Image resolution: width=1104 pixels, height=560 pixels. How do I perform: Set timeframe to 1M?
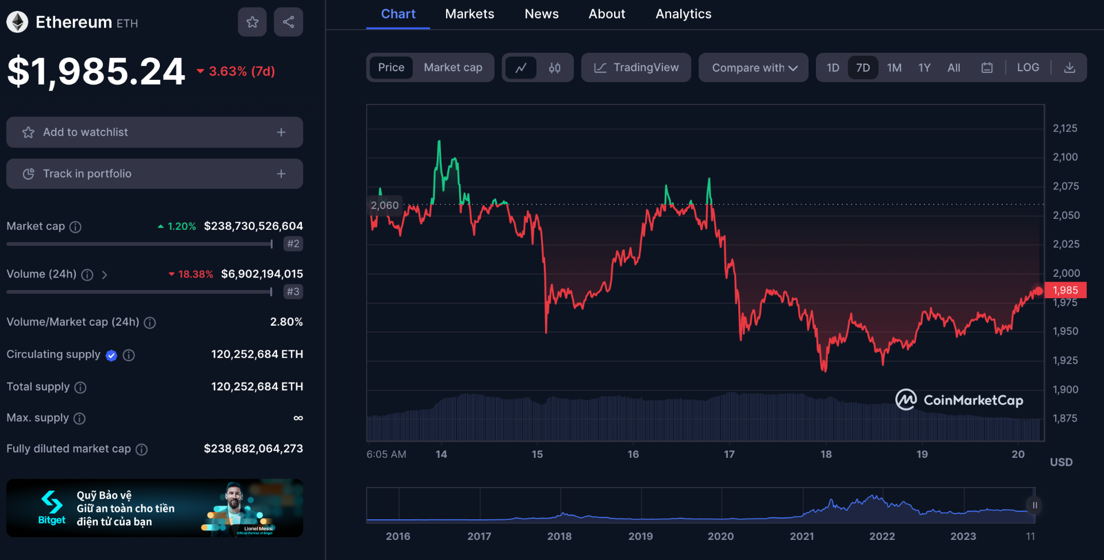click(x=894, y=68)
